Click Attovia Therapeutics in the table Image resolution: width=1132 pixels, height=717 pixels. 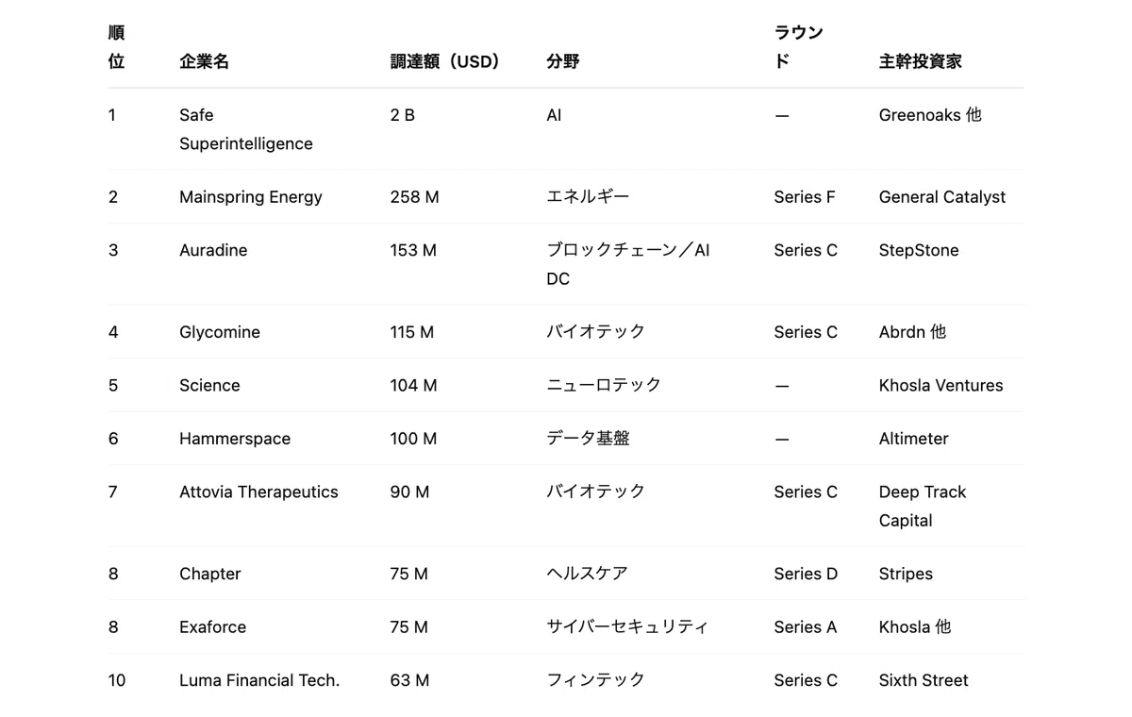pos(258,492)
